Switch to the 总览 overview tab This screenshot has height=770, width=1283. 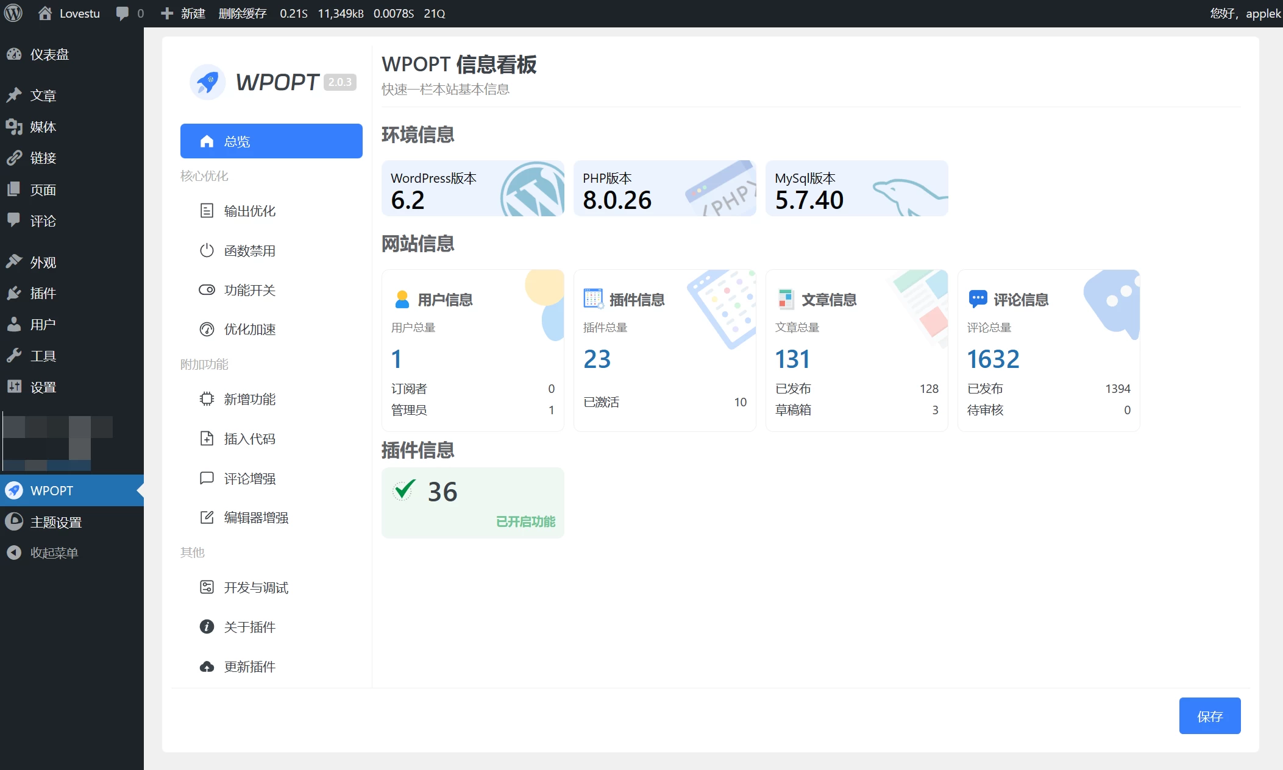[x=271, y=141]
